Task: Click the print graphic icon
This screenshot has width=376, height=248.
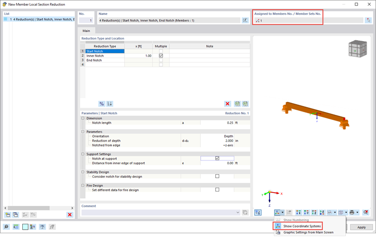Action: click(x=352, y=212)
